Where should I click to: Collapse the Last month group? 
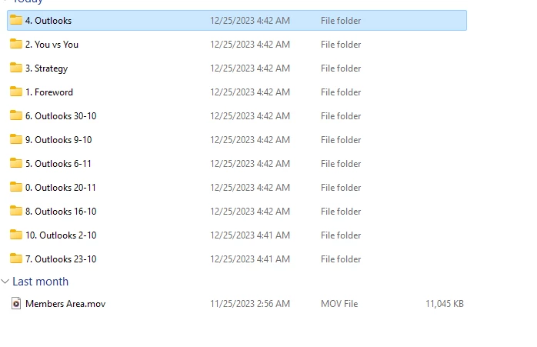[6, 282]
